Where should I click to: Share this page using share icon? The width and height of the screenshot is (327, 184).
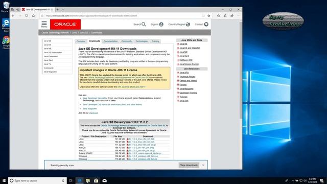[232, 16]
